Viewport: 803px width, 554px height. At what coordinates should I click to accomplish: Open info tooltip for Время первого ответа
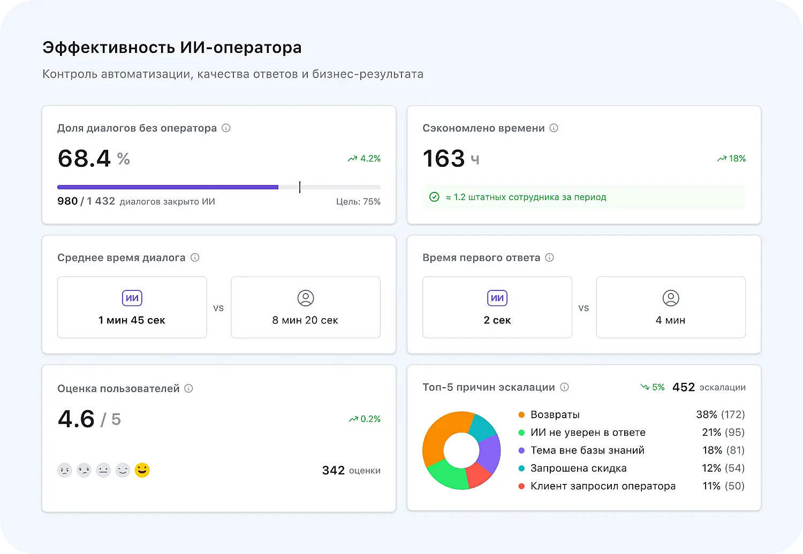550,257
